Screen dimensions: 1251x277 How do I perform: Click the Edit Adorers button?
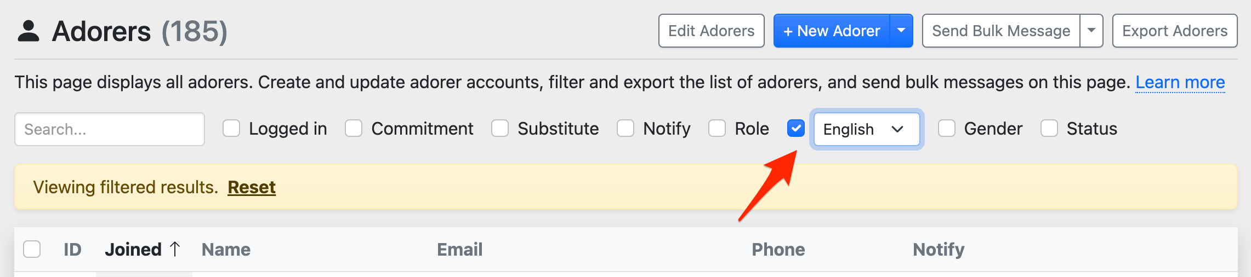pos(711,31)
